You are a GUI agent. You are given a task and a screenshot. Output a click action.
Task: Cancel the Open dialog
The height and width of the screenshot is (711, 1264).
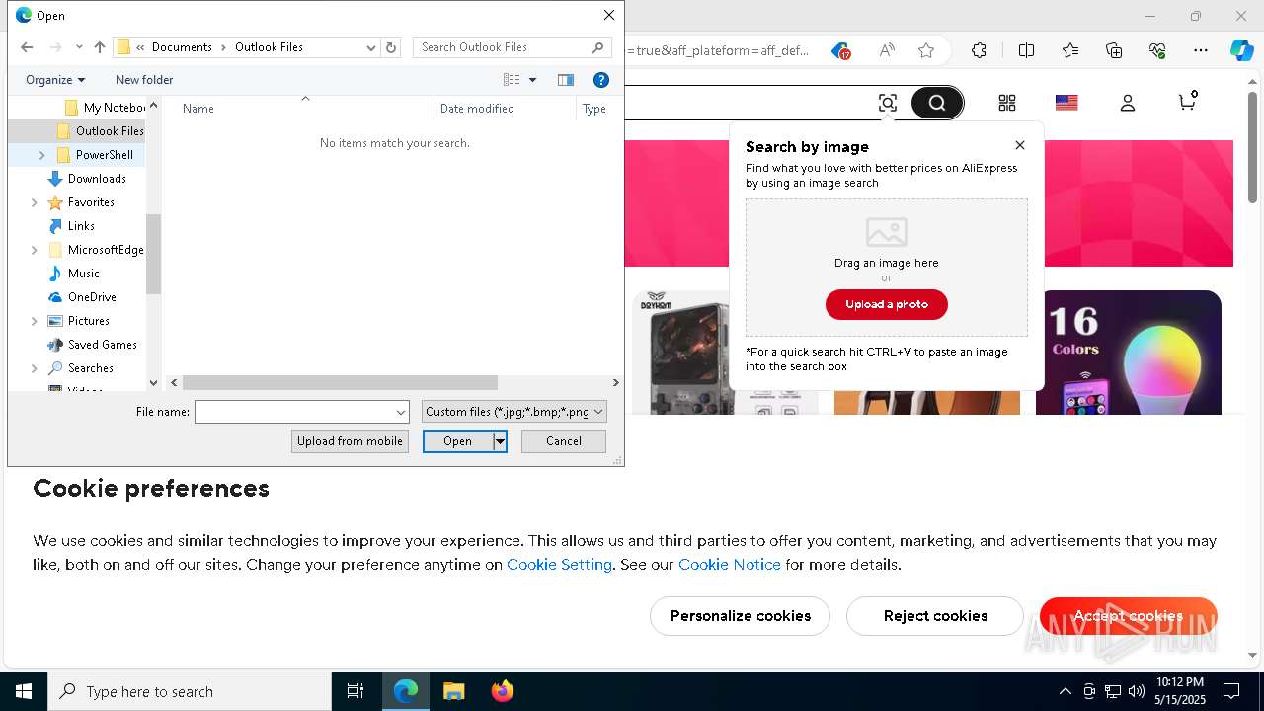tap(564, 441)
